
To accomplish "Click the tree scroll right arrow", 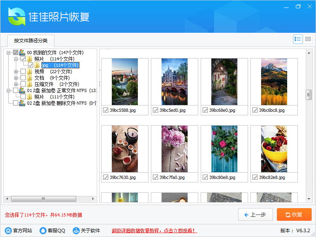I will (x=93, y=199).
